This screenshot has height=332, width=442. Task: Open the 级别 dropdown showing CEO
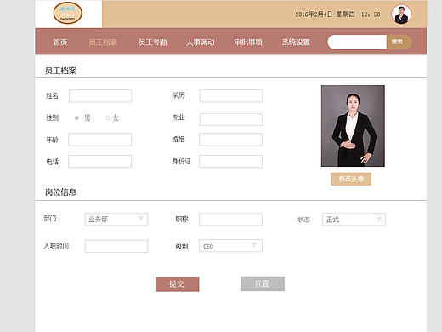coord(230,246)
